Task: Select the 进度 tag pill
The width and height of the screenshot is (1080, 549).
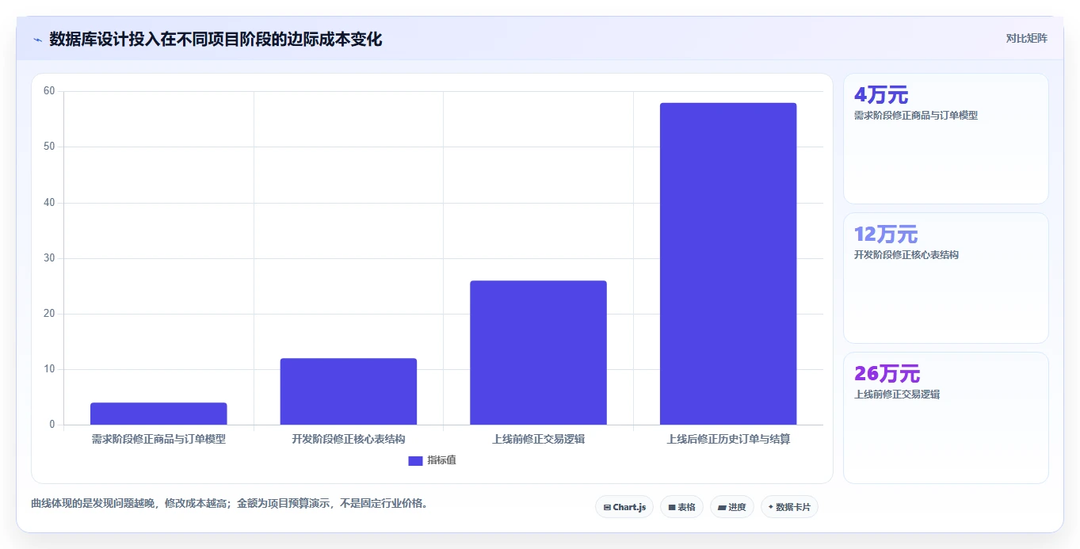Action: [x=732, y=507]
